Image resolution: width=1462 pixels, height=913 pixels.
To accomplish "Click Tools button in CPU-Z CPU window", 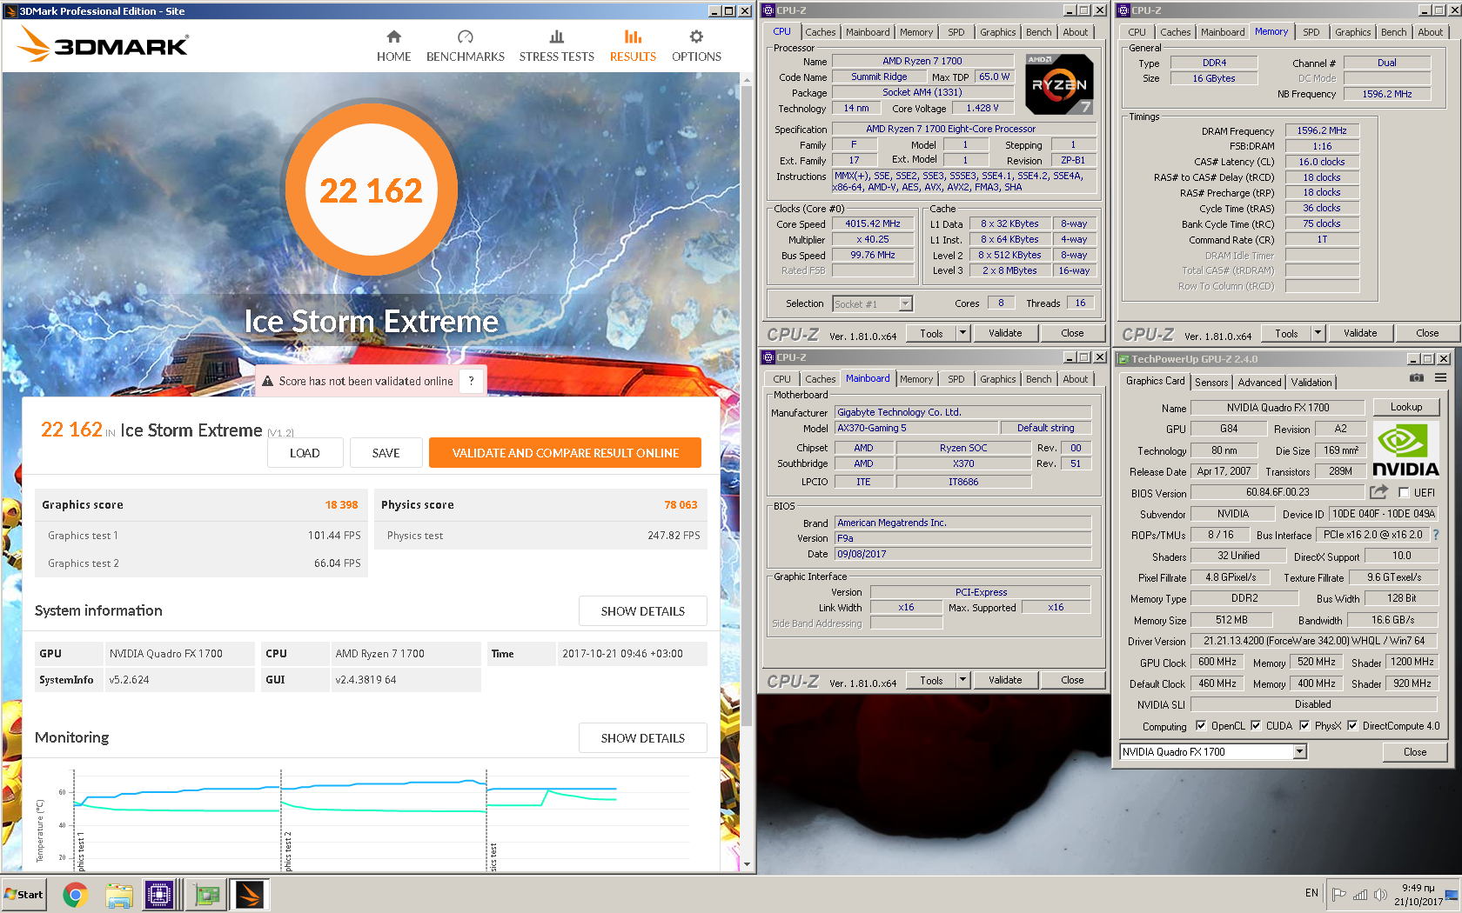I will pos(931,333).
